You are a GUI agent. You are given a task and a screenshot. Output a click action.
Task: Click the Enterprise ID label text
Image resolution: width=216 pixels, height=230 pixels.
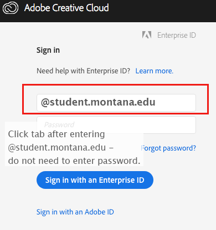pyautogui.click(x=177, y=35)
